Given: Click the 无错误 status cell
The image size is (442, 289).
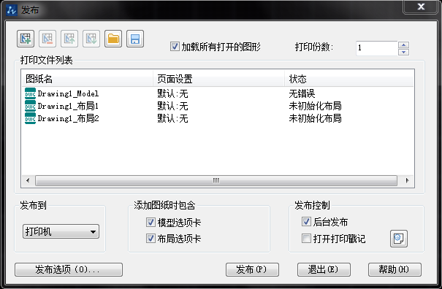Looking at the screenshot, I should click(x=302, y=93).
